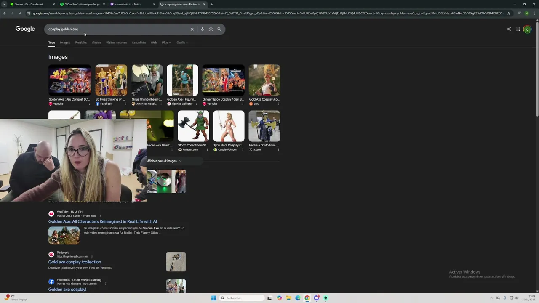Open 'Golden Axe | Figurin...' image thumbnail
This screenshot has height=303, width=539.
tap(182, 80)
